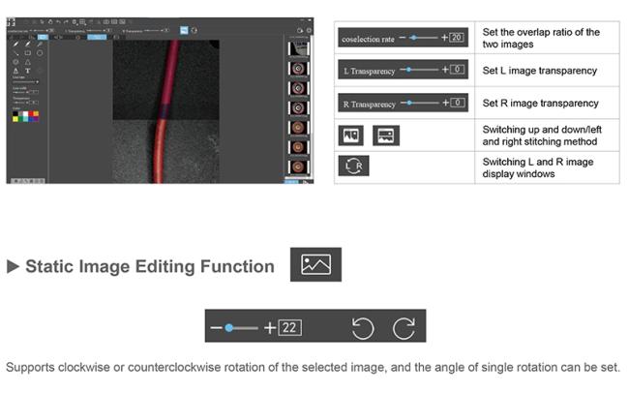629x393 pixels.
Task: Switch L and R image display windows
Action: (x=353, y=166)
